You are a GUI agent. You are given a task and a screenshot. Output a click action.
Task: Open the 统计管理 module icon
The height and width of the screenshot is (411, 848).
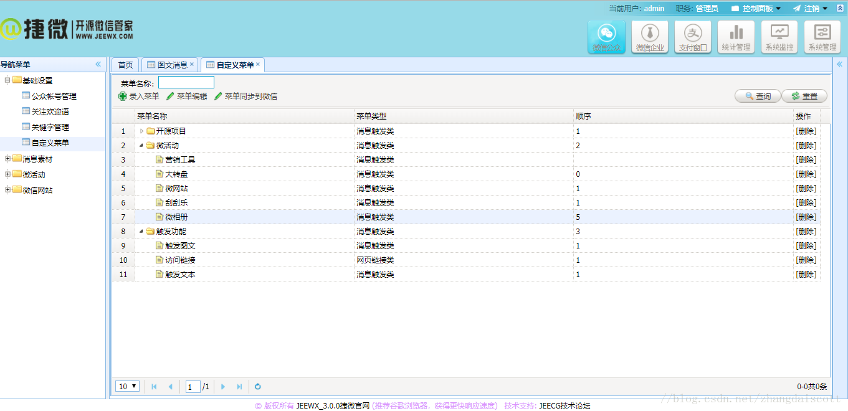pos(736,37)
